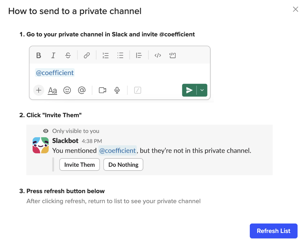Record a video clip
This screenshot has width=305, height=247.
[x=102, y=90]
